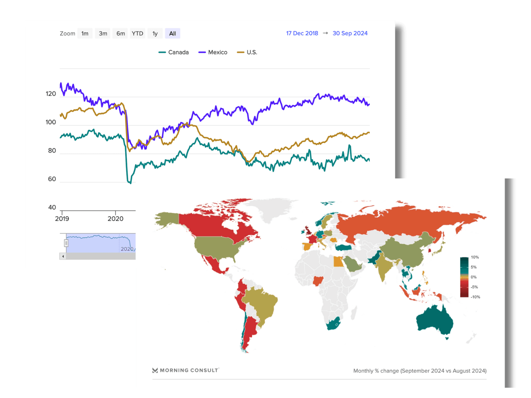The width and height of the screenshot is (531, 398).
Task: Switch zoom range to 6m
Action: click(120, 33)
